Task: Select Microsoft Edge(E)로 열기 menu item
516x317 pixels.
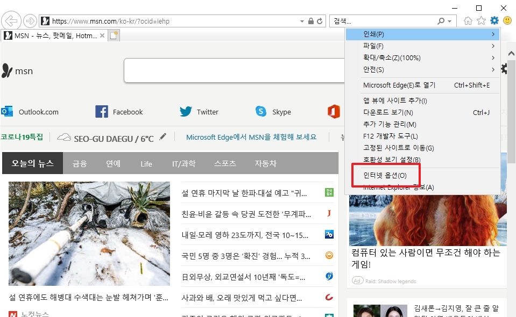Action: point(422,85)
